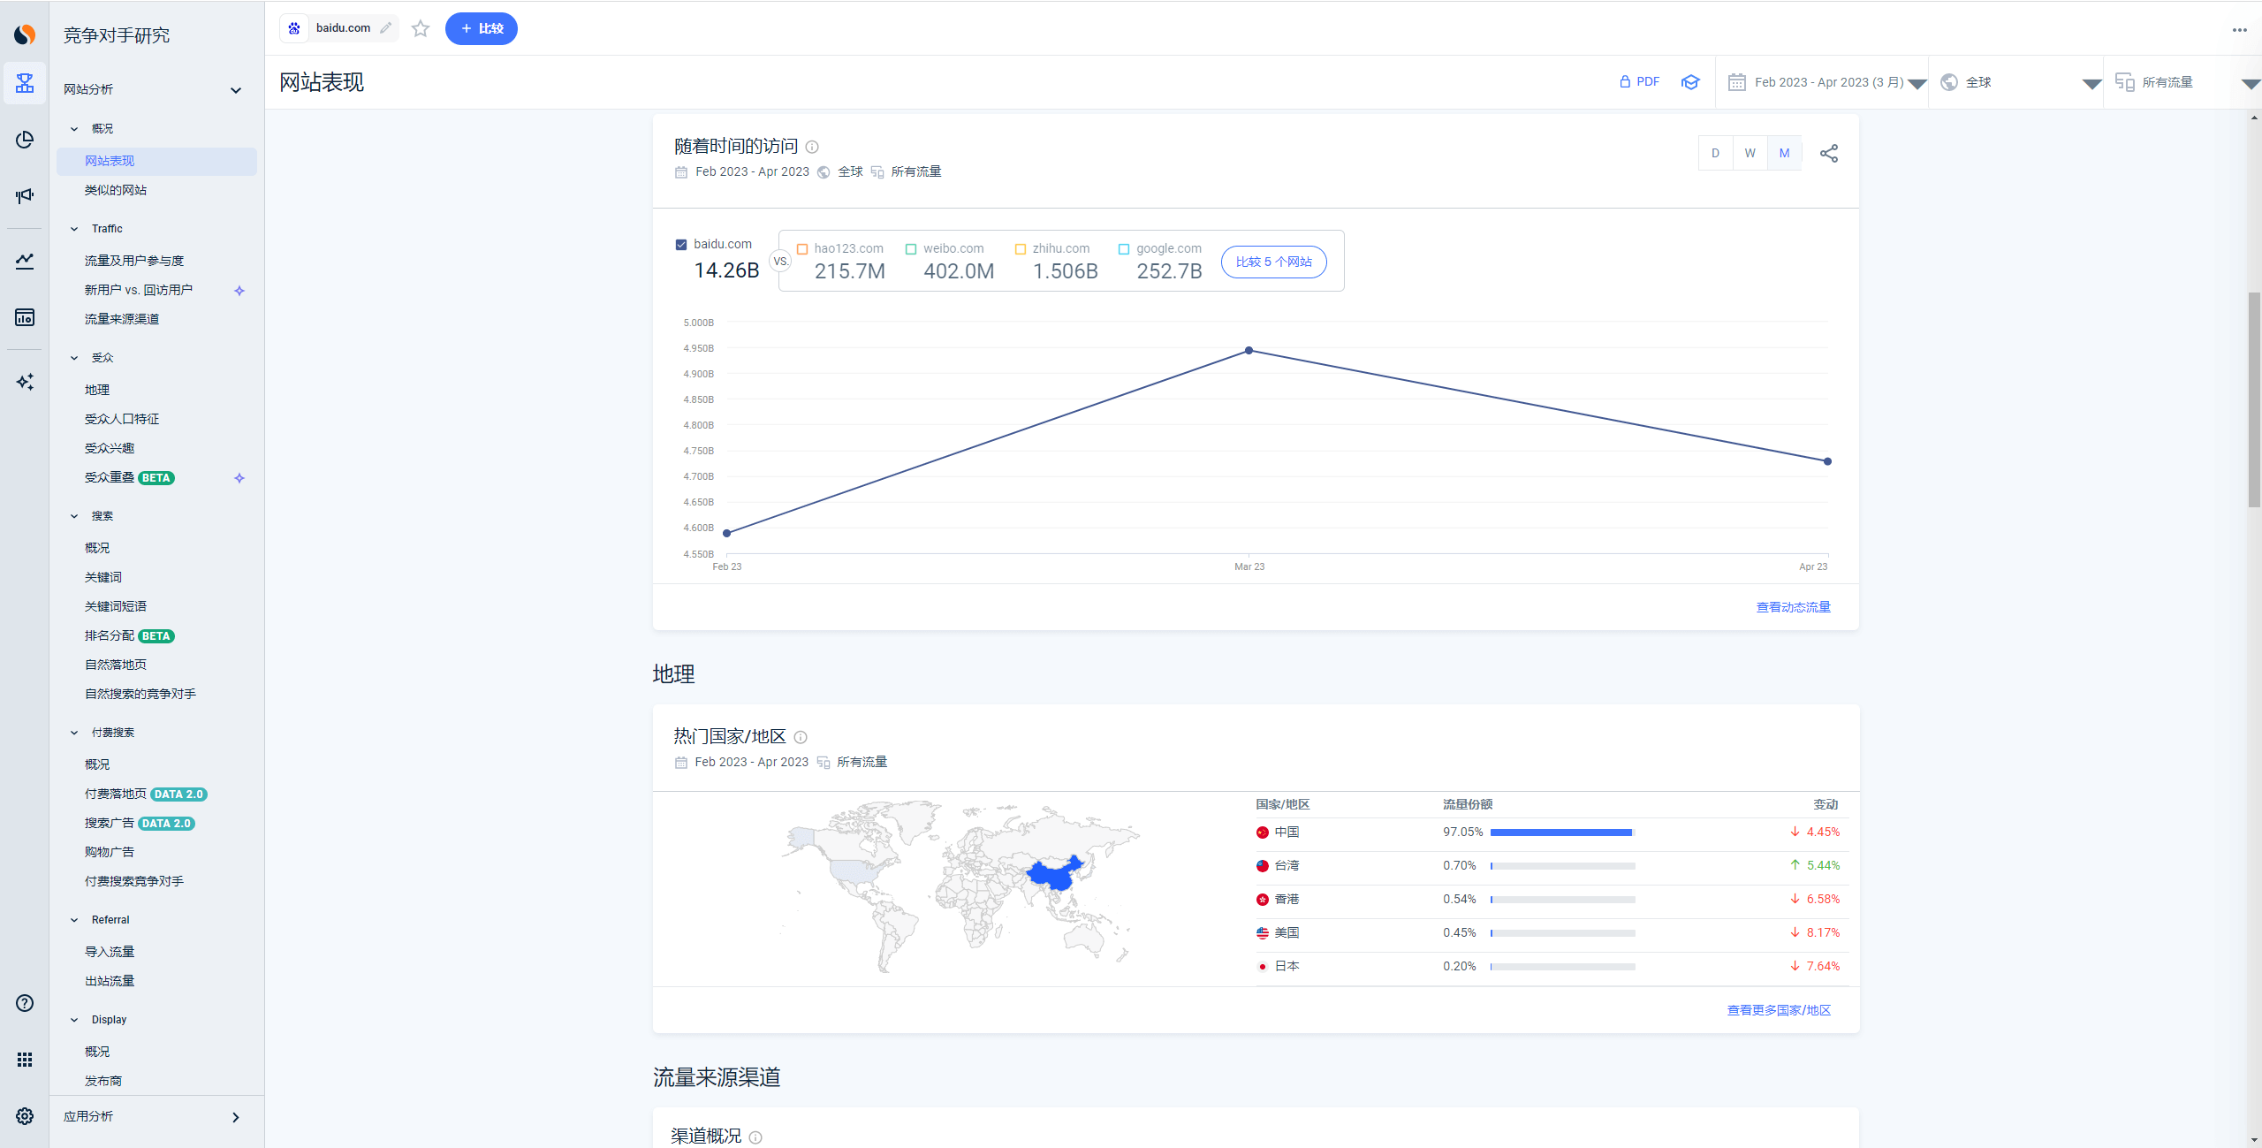Image resolution: width=2262 pixels, height=1148 pixels.
Task: Star baidu.com as a favorite
Action: tap(421, 28)
